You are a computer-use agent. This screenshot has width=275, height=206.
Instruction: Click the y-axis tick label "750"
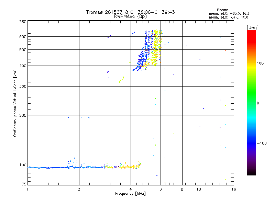pos(23,22)
